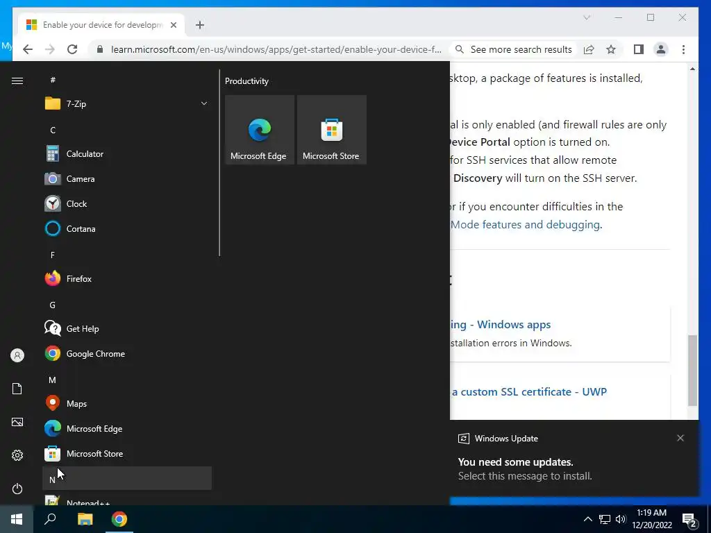
Task: Select the 'Enable your device' tab
Action: coord(101,25)
